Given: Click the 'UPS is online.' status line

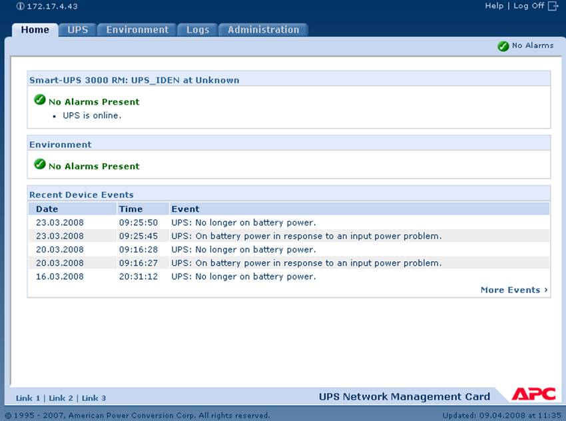Looking at the screenshot, I should pos(92,115).
